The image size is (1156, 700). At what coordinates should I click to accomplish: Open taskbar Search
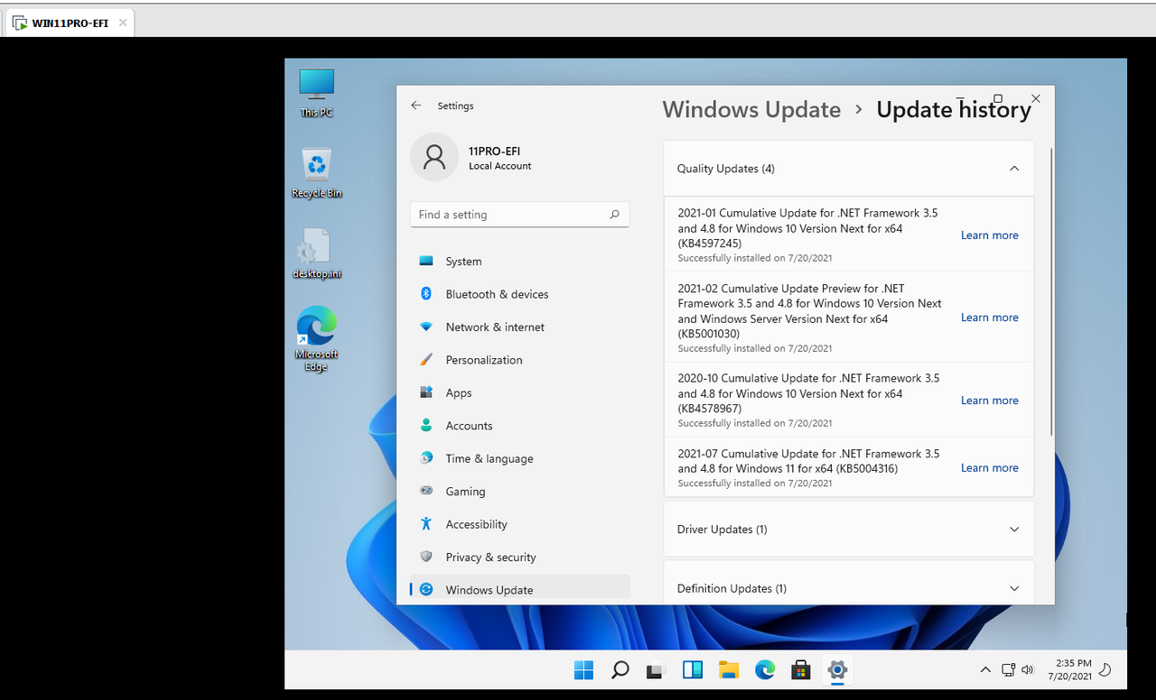[620, 670]
